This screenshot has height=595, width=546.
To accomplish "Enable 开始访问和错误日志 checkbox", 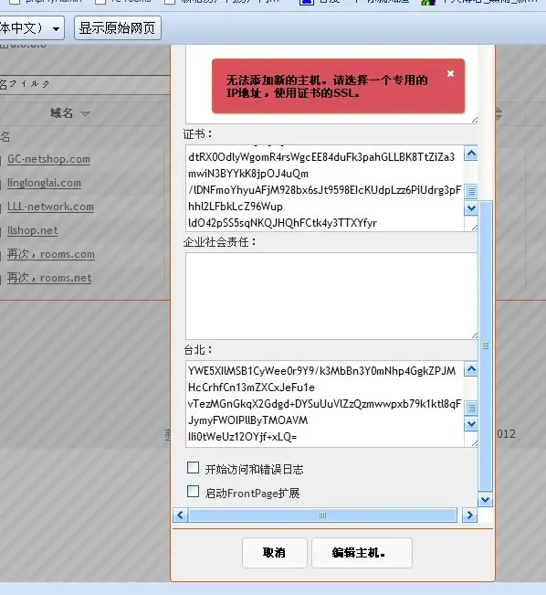I will coord(193,468).
